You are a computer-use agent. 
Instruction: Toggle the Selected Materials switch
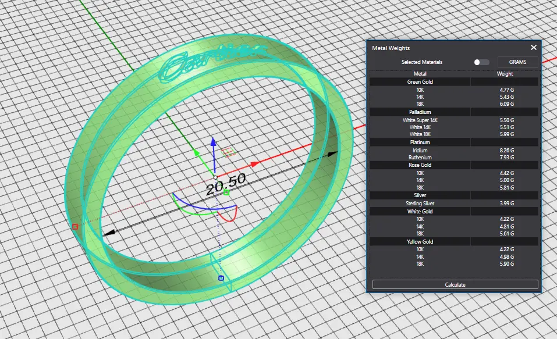coord(482,62)
